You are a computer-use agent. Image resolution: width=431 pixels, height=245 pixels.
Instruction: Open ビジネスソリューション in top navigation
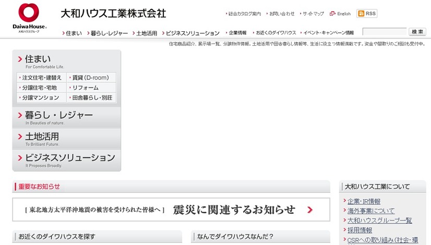coord(191,33)
